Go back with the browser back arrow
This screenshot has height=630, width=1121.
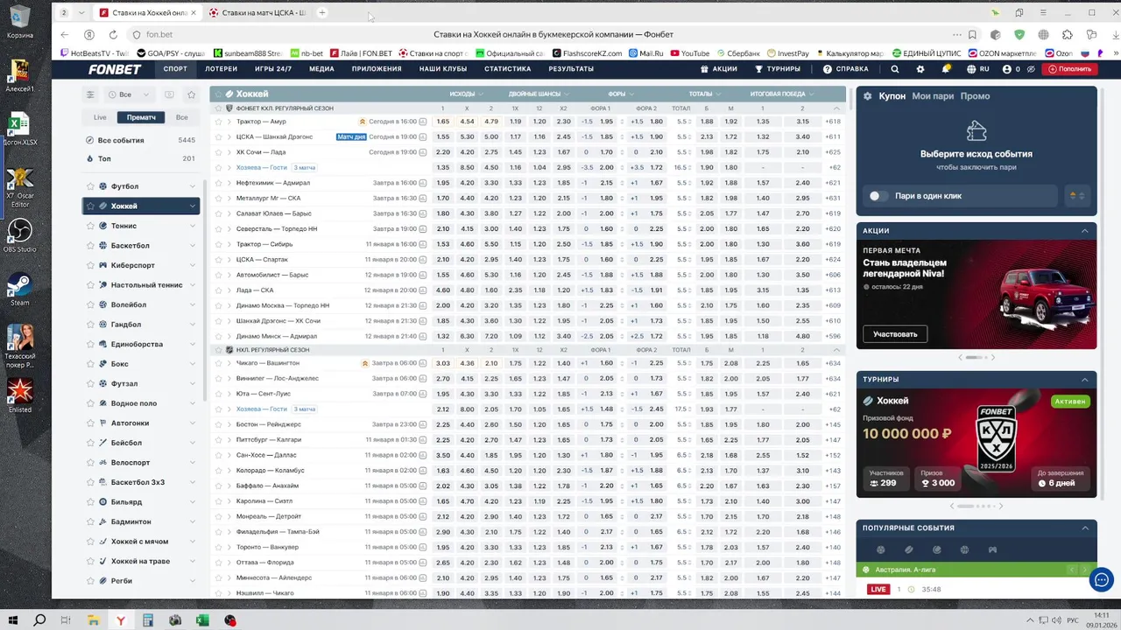tap(64, 34)
